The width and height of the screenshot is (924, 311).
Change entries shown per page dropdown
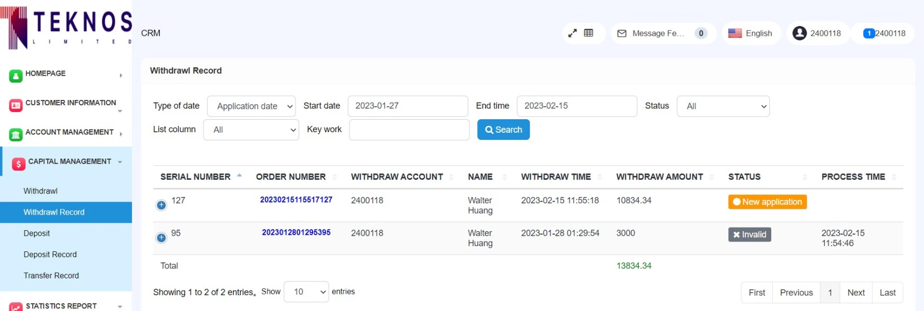[x=306, y=292]
